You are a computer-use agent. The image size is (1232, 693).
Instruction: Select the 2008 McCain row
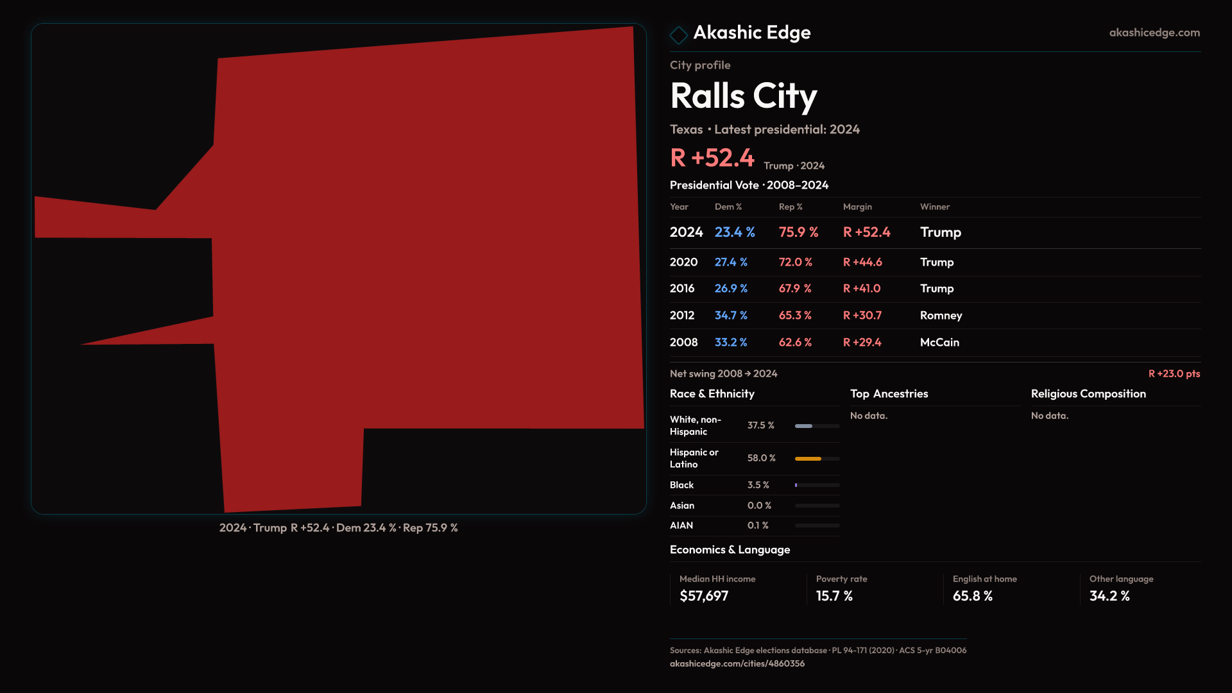[x=939, y=343]
